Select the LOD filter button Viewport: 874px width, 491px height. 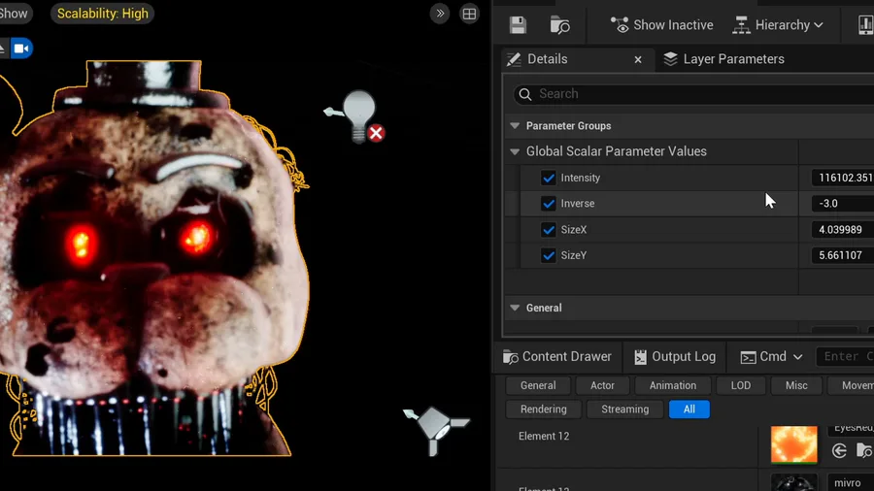[741, 385]
